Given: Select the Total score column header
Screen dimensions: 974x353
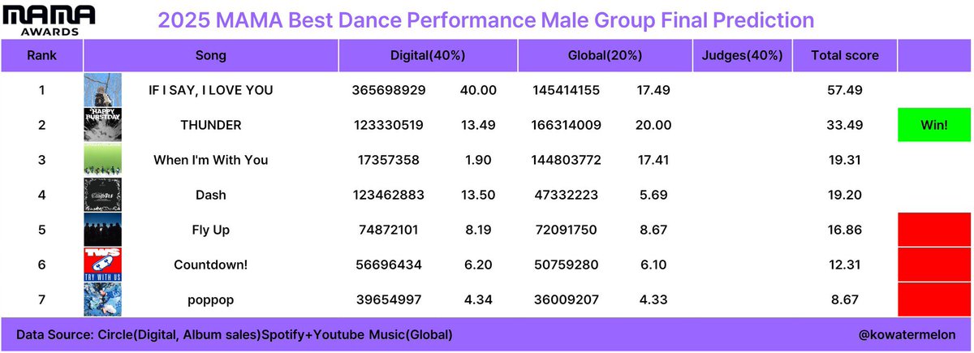Looking at the screenshot, I should tap(844, 56).
